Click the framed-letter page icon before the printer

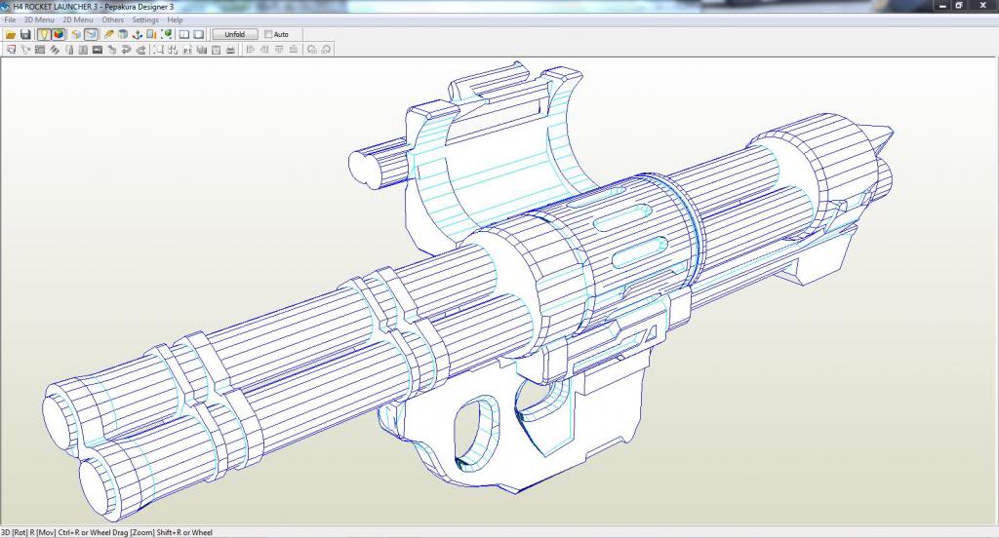[x=216, y=50]
